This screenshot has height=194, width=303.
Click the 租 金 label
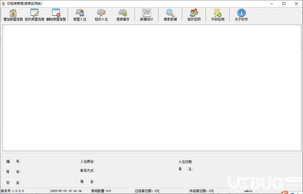[87, 181]
